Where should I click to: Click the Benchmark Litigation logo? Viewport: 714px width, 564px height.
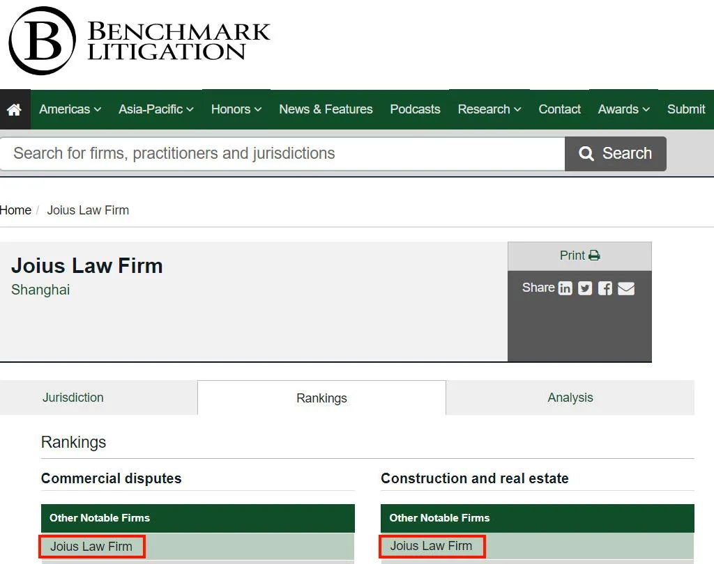[139, 41]
